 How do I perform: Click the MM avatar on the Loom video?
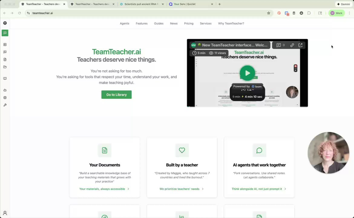[193, 45]
